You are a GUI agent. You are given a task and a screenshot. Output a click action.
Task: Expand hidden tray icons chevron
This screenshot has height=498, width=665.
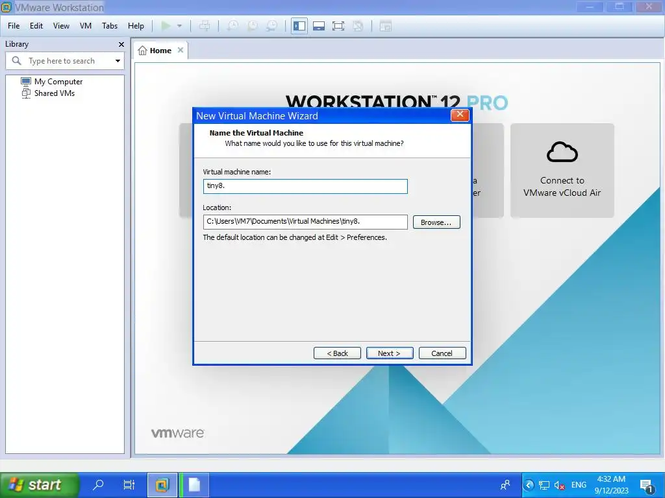click(529, 485)
